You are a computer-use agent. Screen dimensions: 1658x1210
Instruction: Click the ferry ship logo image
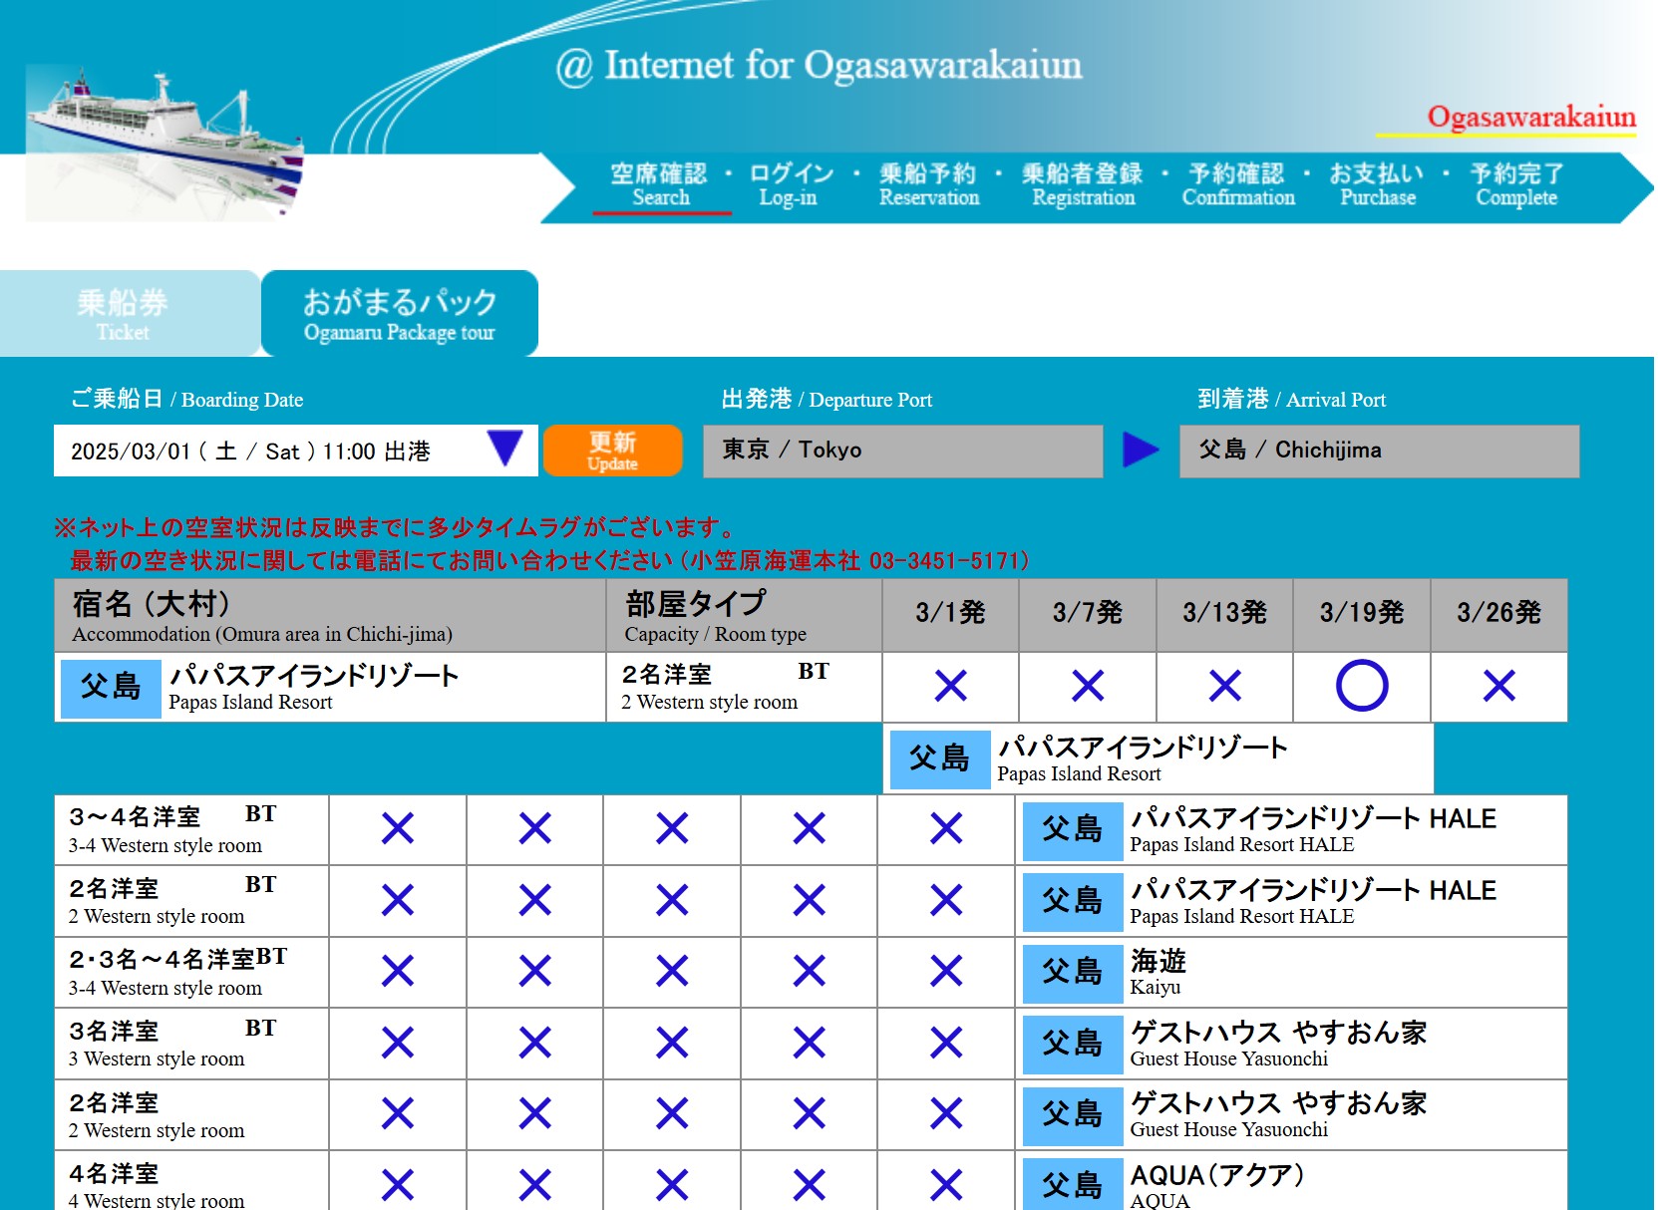click(x=165, y=144)
